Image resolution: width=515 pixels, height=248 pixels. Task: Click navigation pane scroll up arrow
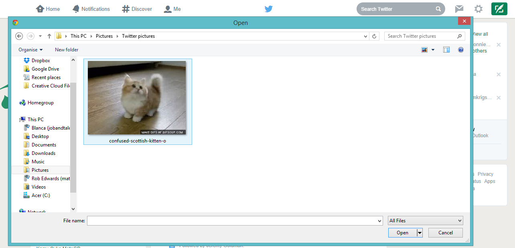(73, 60)
